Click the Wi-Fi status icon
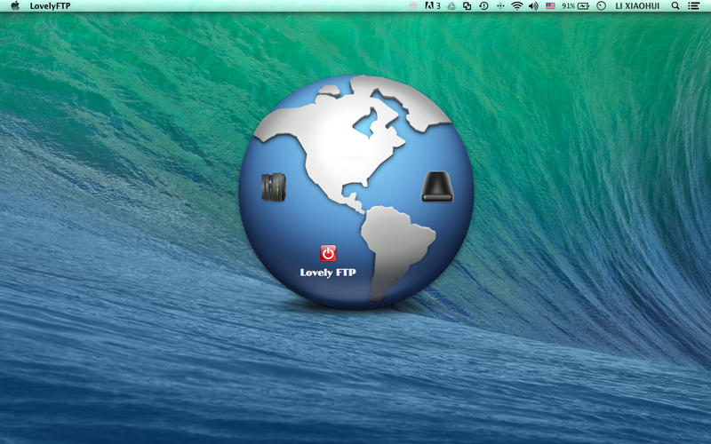The image size is (711, 444). 516,6
